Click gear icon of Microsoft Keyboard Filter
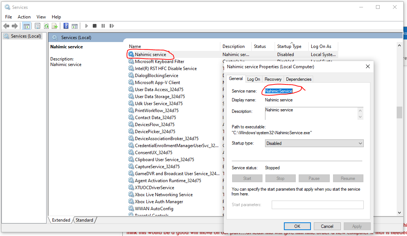Image resolution: width=407 pixels, height=236 pixels. [131, 61]
